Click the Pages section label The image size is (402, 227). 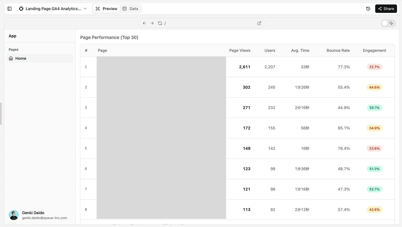(x=13, y=49)
